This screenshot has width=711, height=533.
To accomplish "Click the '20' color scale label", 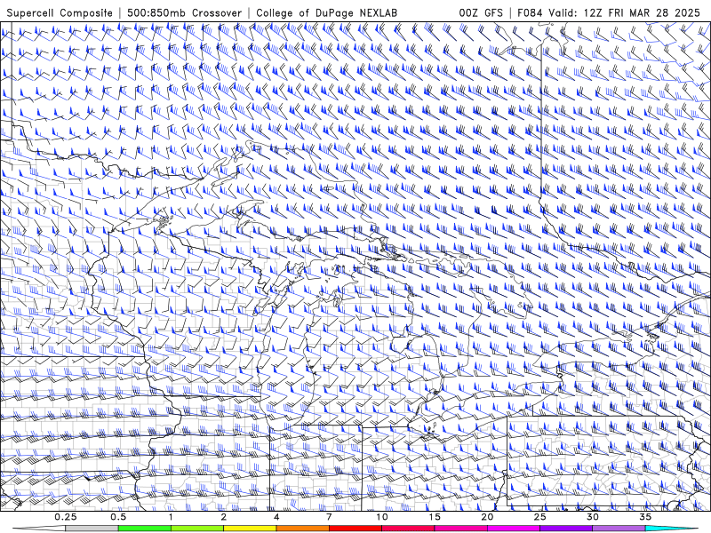I will click(487, 517).
